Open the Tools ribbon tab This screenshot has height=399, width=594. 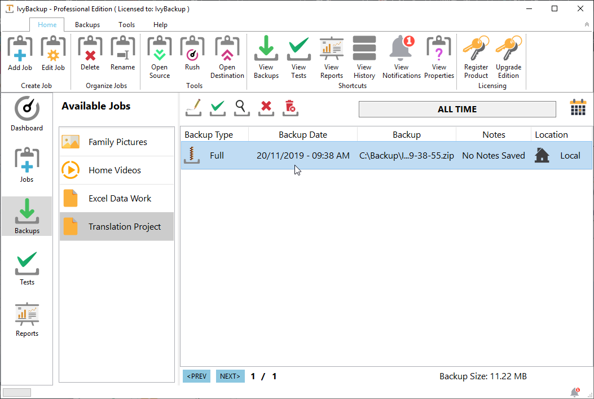tap(126, 25)
